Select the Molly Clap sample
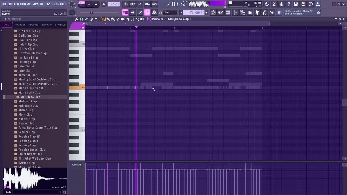This screenshot has width=347, height=195. click(25, 115)
